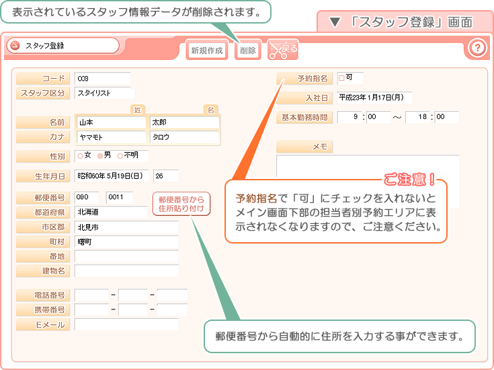Image resolution: width=494 pixels, height=370 pixels.
Task: Select the 男 gender radio button
Action: (100, 156)
